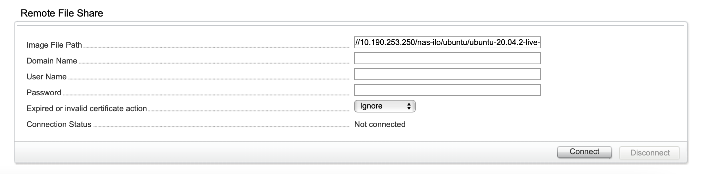Image resolution: width=703 pixels, height=174 pixels.
Task: Click the Remote File Share heading
Action: [62, 13]
